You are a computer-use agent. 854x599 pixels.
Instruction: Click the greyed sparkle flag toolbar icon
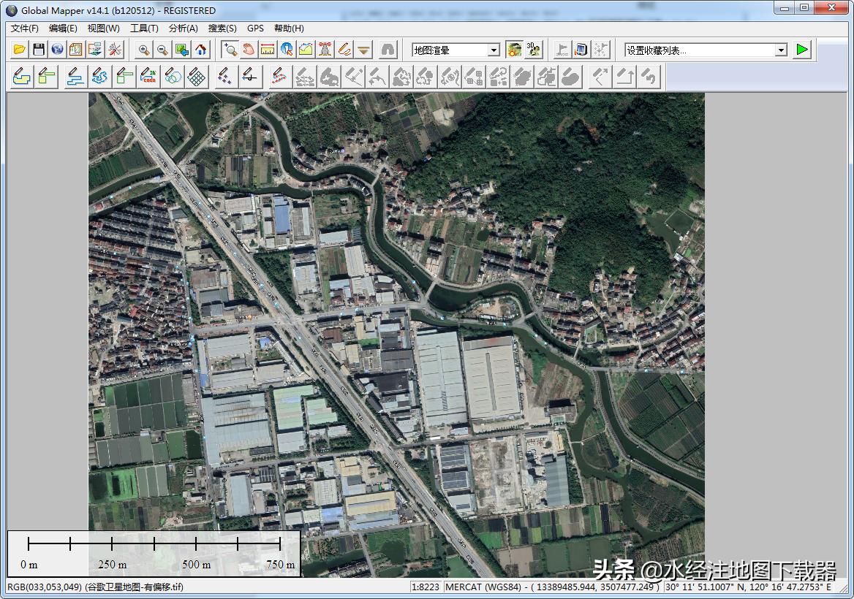pos(600,50)
